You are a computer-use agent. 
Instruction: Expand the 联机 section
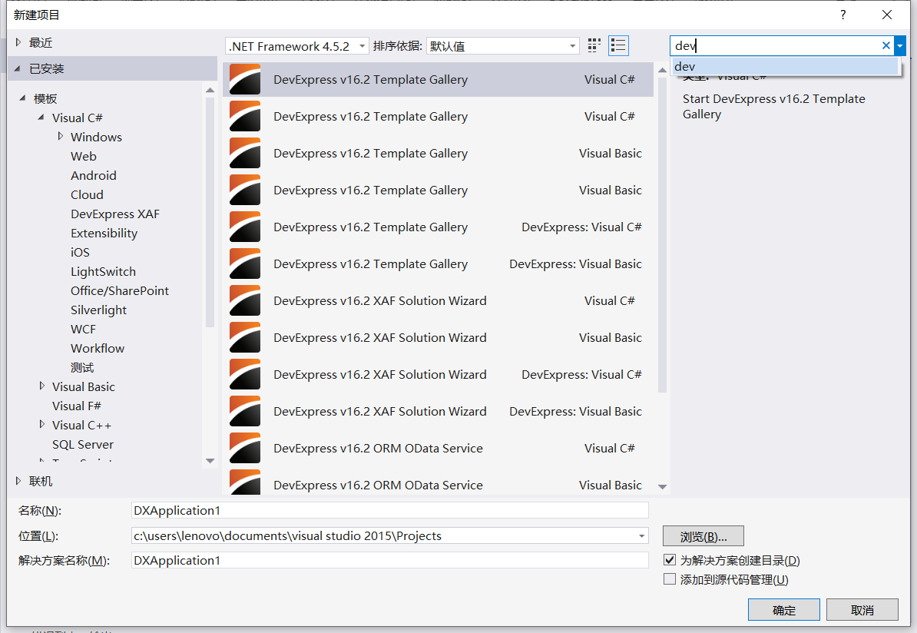coord(18,481)
